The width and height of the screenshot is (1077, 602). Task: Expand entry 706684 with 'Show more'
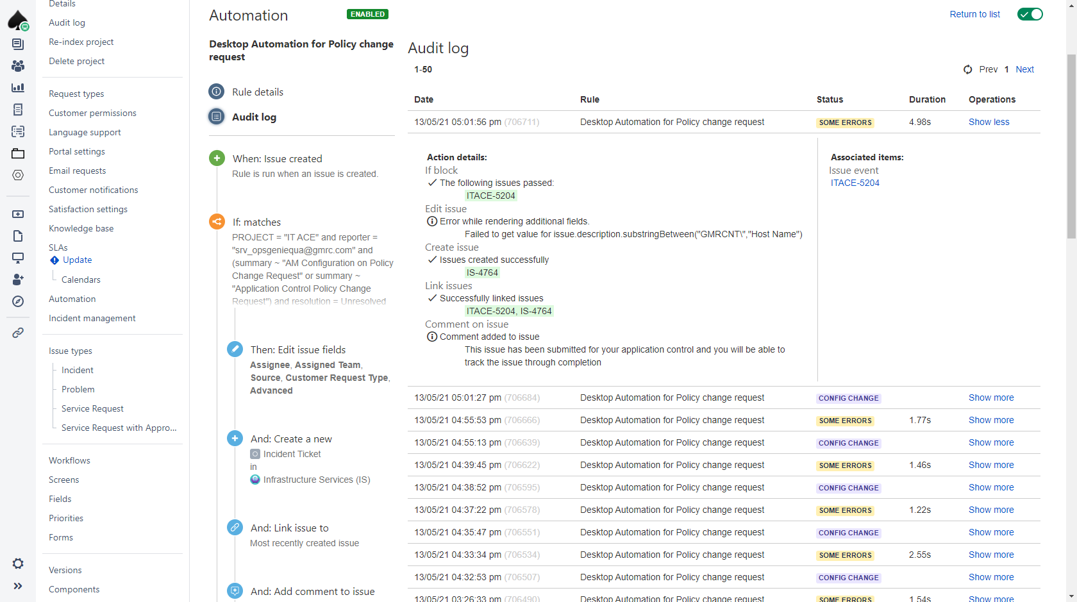click(990, 397)
